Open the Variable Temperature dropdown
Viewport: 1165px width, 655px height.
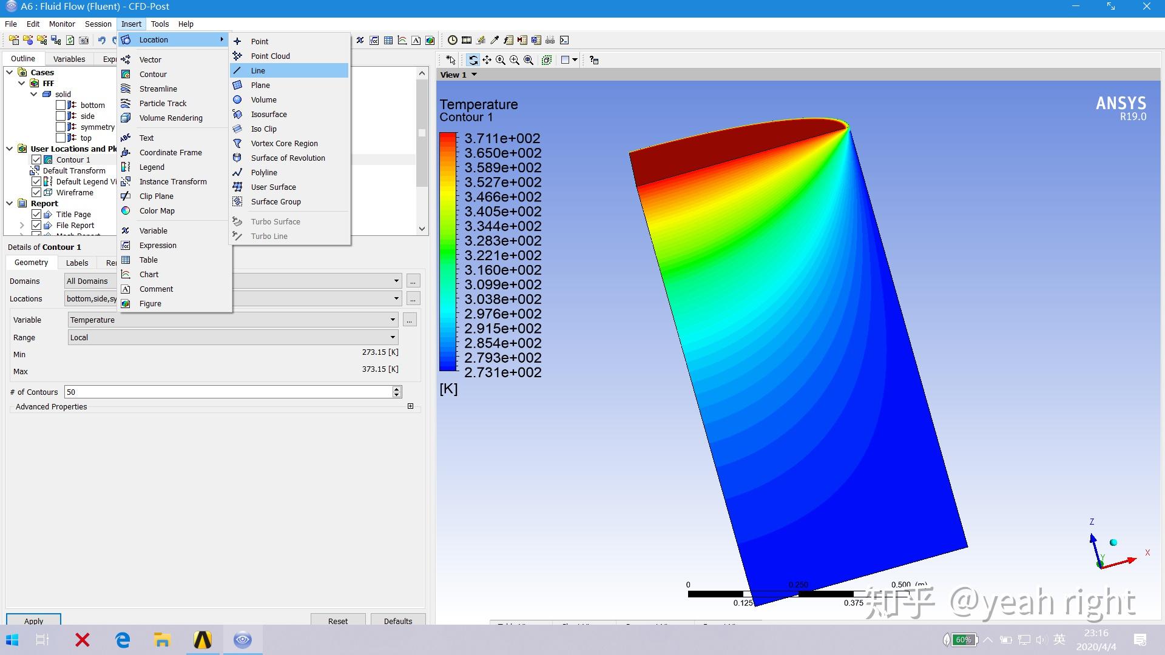(393, 320)
